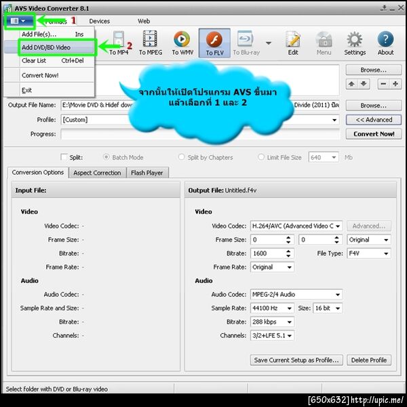Image resolution: width=407 pixels, height=407 pixels.
Task: Move file up with the up arrow
Action: 351,84
